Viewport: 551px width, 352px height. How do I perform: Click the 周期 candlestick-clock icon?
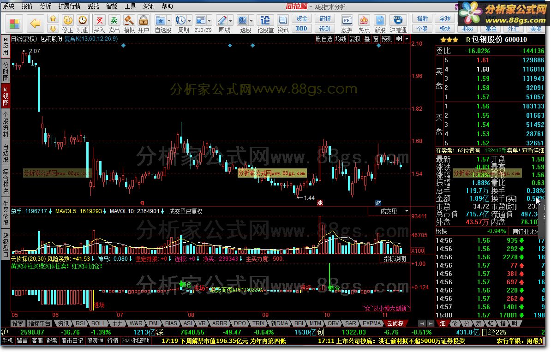point(180,20)
